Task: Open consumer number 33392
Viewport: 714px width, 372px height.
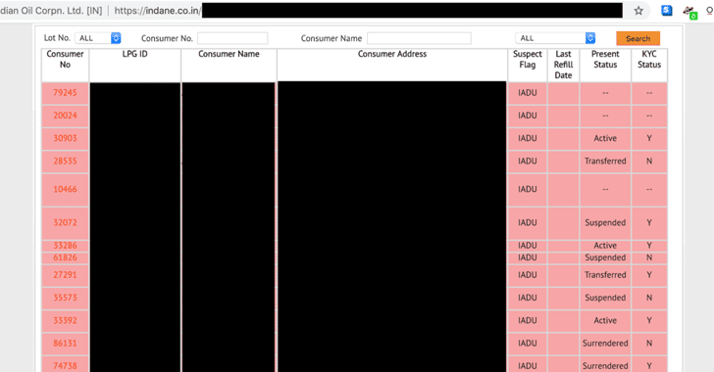Action: point(65,320)
